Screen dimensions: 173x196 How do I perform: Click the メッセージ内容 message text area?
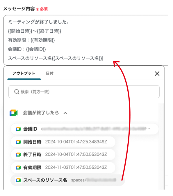tap(85, 40)
